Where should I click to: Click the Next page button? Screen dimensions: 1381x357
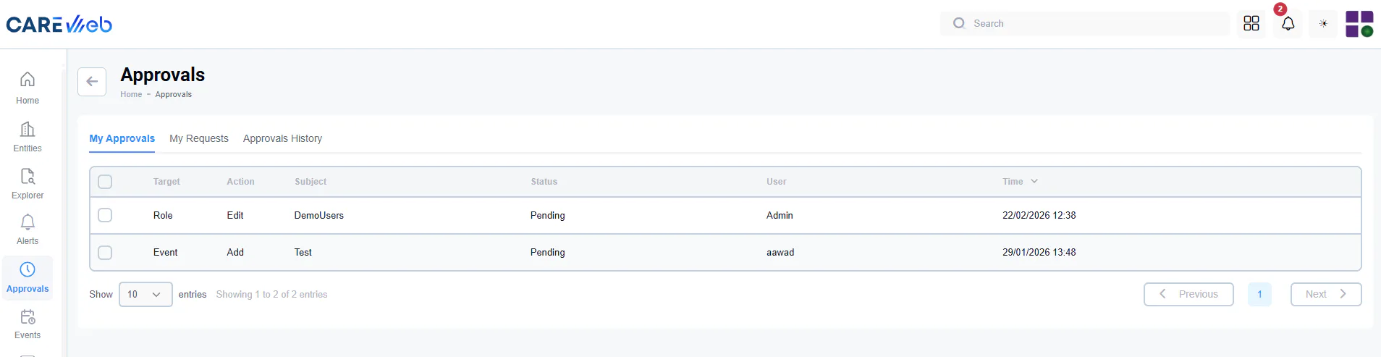[x=1326, y=294]
